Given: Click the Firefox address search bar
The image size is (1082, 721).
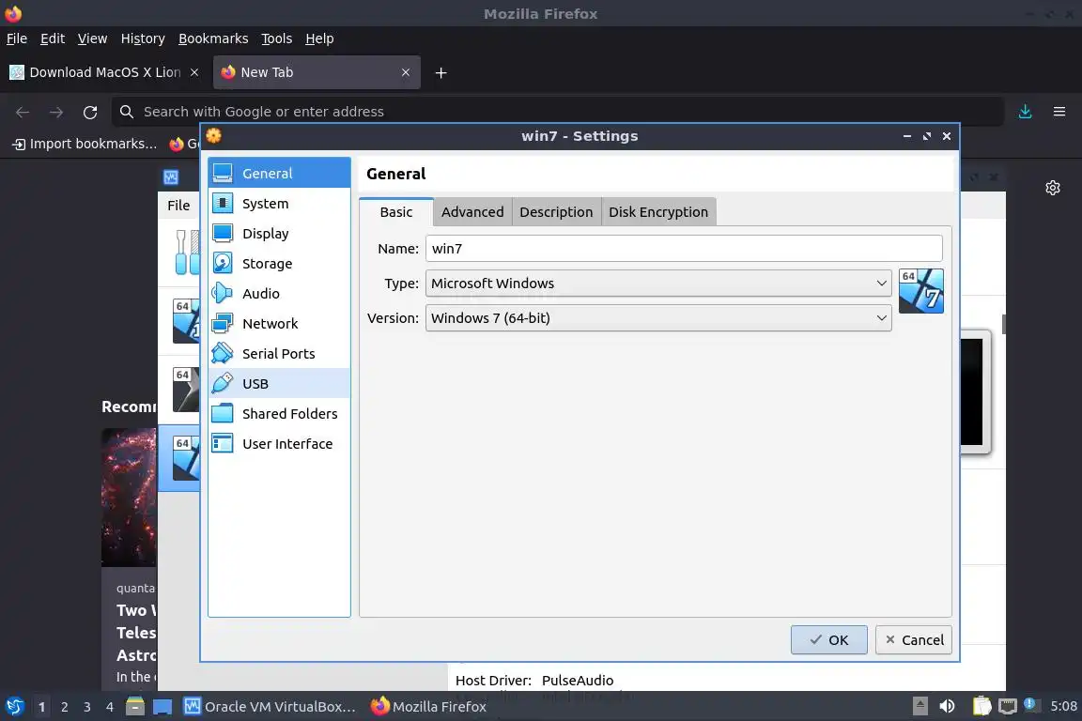Looking at the screenshot, I should 558,112.
